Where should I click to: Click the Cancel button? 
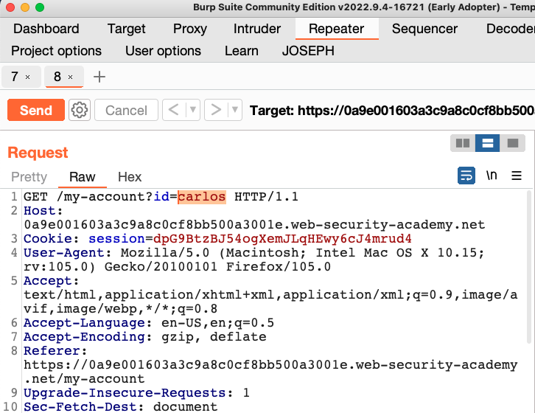pos(126,110)
